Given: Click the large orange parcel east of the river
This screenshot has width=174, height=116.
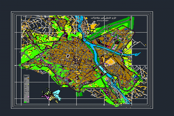Looking at the screenshot, I should pyautogui.click(x=110, y=62).
